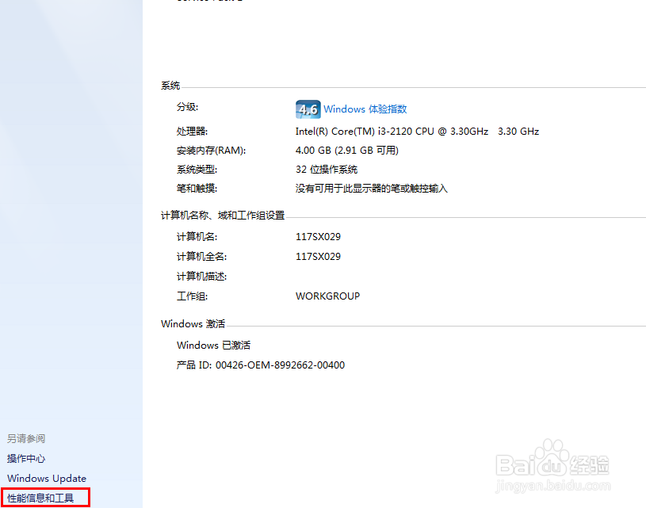Click the 没有可用于此显示器的笔或触控输入 text
The height and width of the screenshot is (508, 646).
pos(371,189)
